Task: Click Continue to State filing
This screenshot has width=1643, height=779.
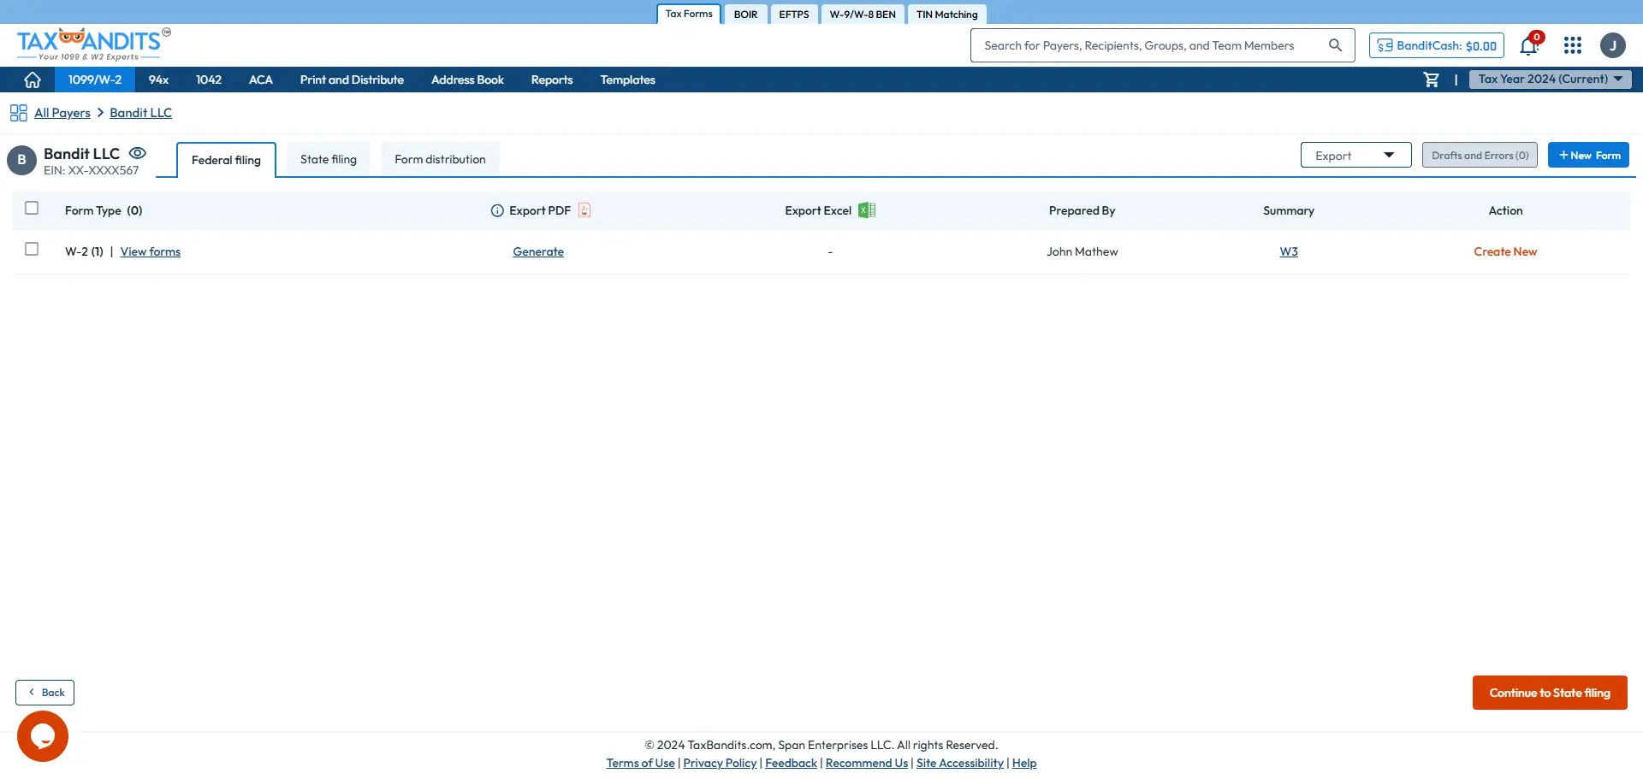Action: click(1550, 693)
